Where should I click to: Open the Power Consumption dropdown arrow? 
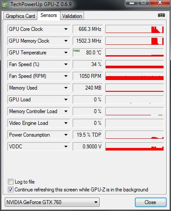click(66, 135)
